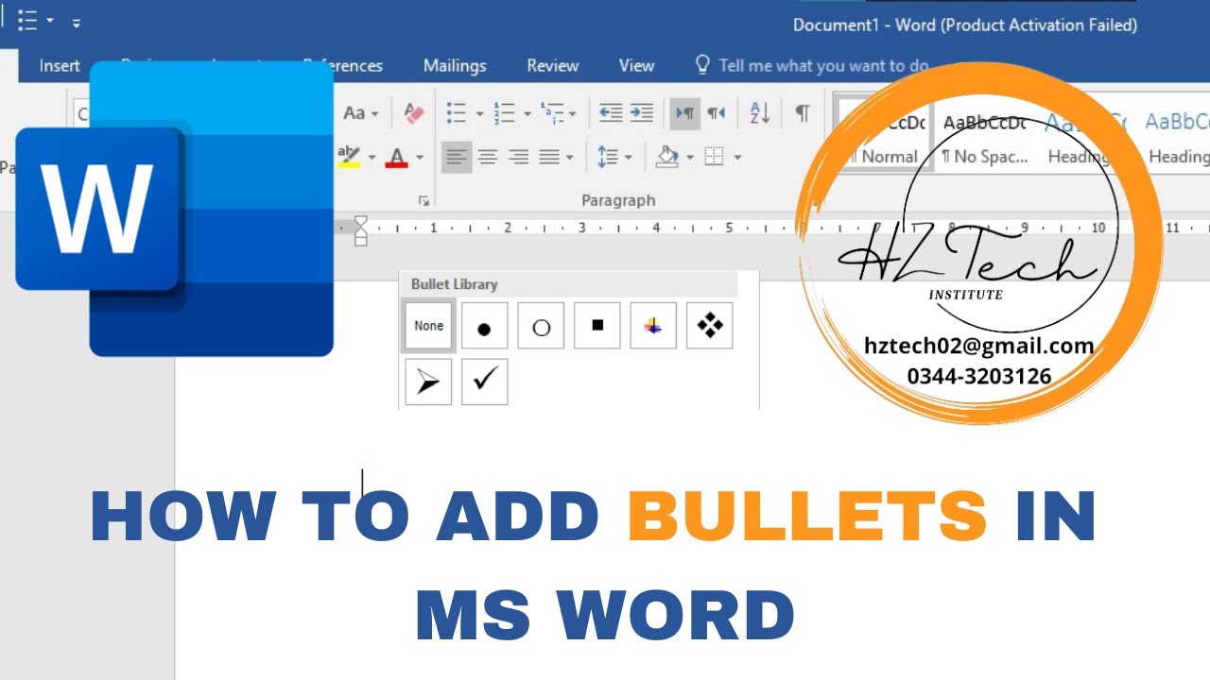Toggle Right-to-Left text direction
Screen dimensions: 1210x680
pyautogui.click(x=716, y=113)
